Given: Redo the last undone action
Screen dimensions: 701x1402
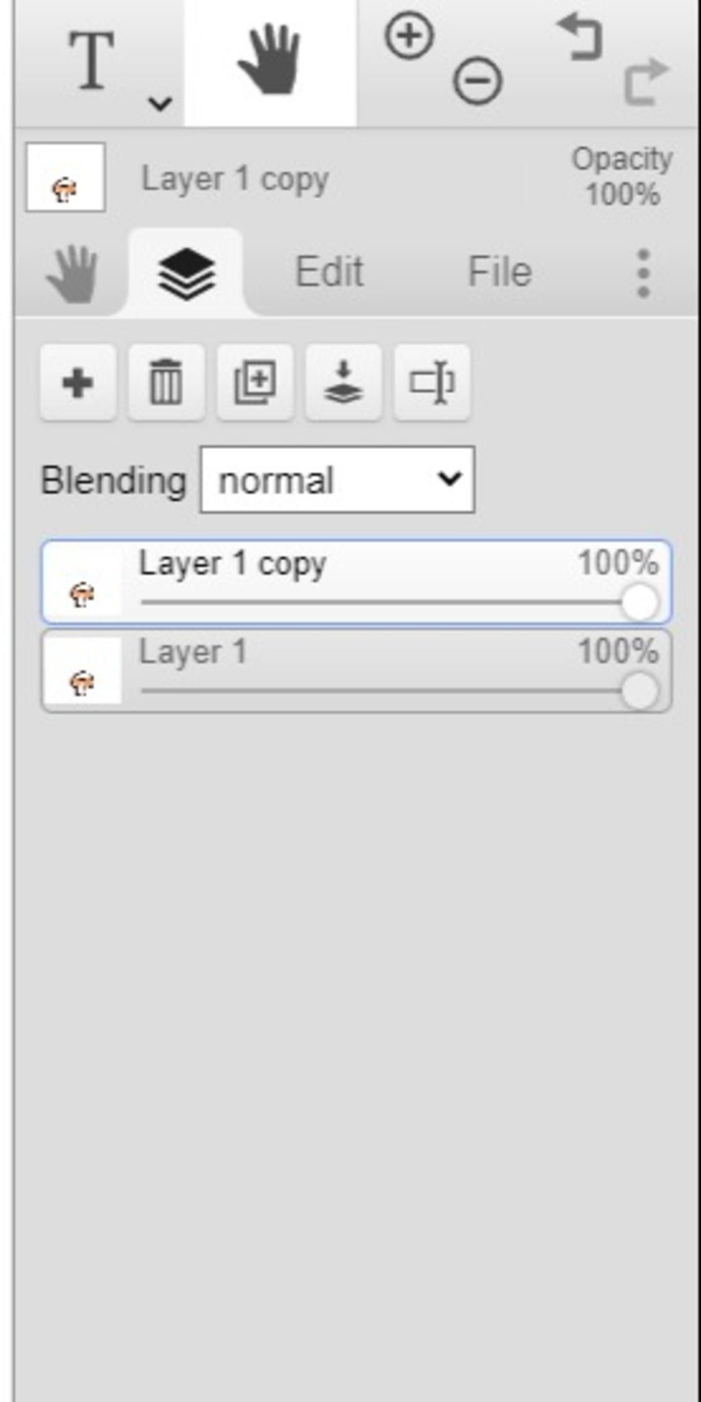Looking at the screenshot, I should [x=646, y=82].
